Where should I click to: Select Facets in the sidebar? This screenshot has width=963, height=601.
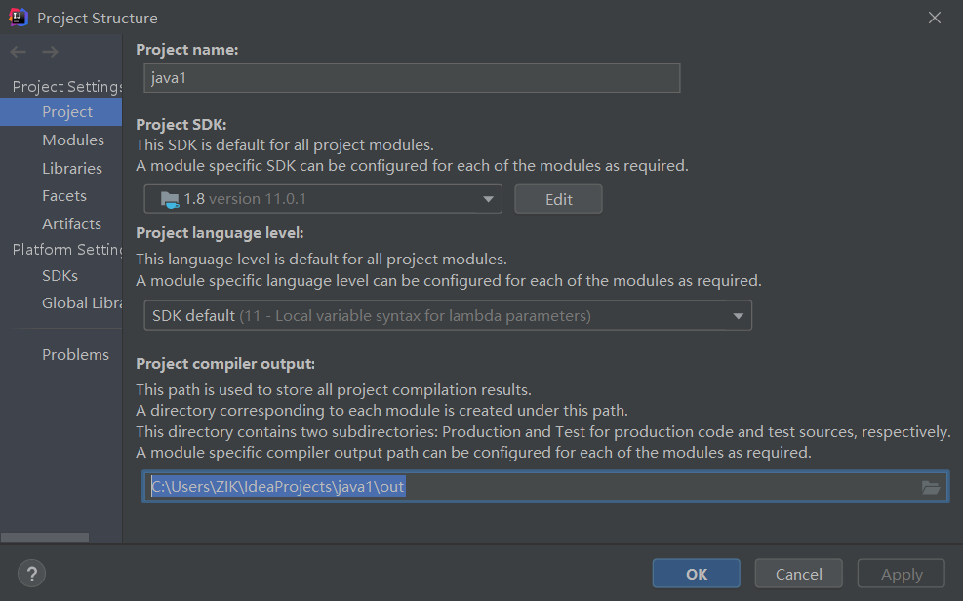(x=64, y=195)
